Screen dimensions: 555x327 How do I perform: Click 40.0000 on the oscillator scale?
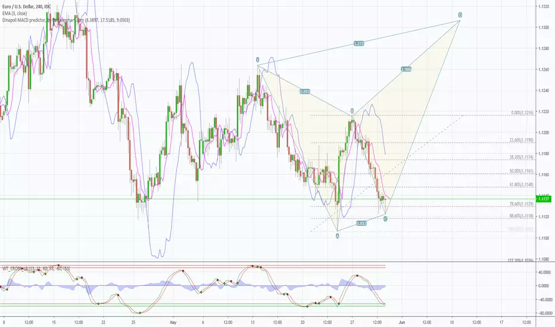click(545, 272)
